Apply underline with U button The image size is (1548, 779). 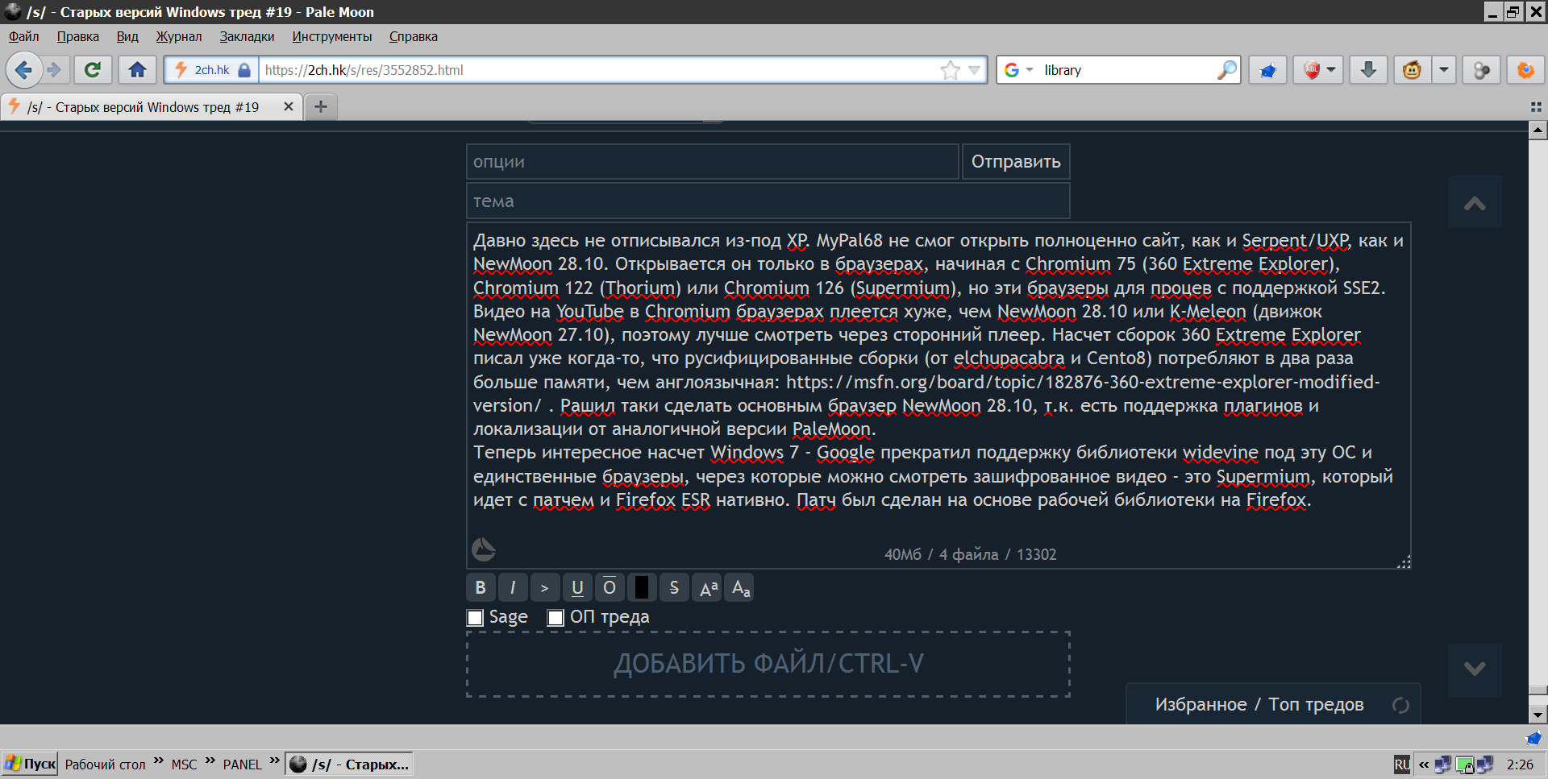[577, 588]
